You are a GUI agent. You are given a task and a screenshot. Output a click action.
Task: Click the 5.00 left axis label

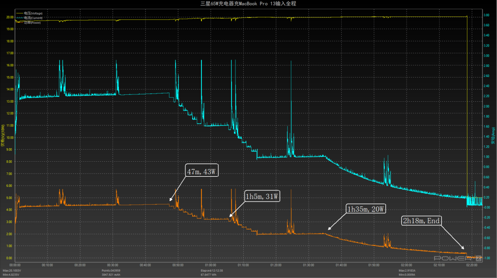click(x=10, y=198)
